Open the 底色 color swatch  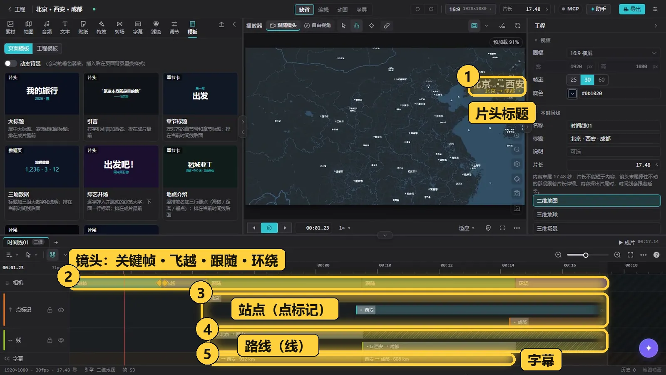(x=572, y=93)
